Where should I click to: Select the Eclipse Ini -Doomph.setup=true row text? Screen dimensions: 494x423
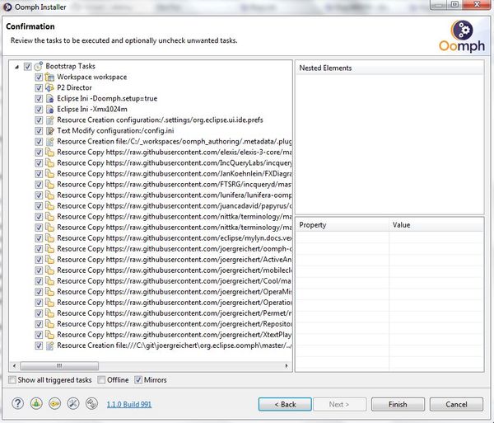click(x=107, y=98)
